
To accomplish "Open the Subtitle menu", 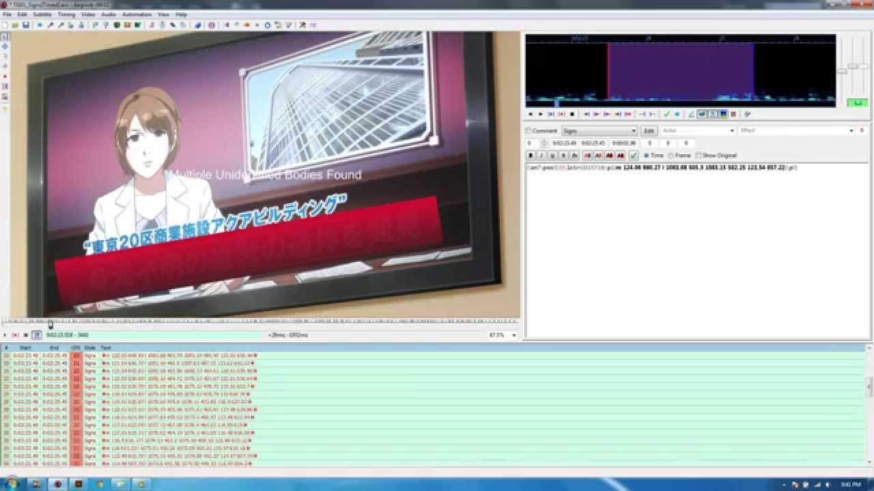I will 42,14.
